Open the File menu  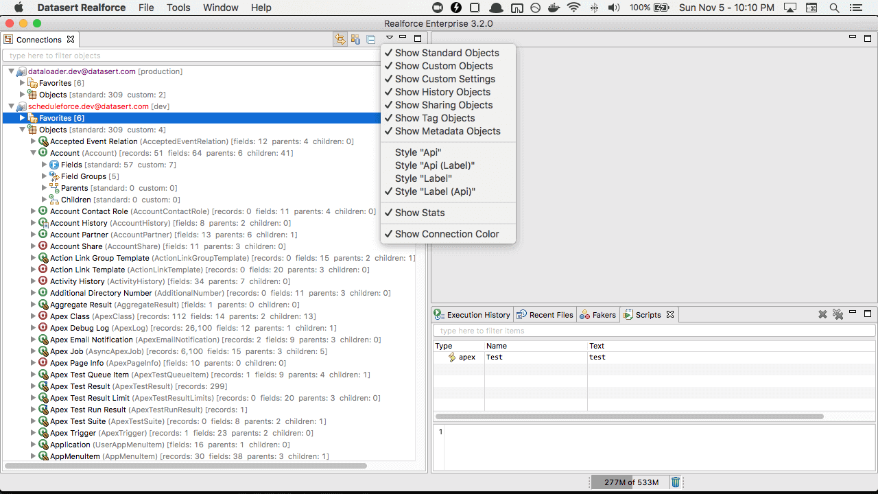146,8
